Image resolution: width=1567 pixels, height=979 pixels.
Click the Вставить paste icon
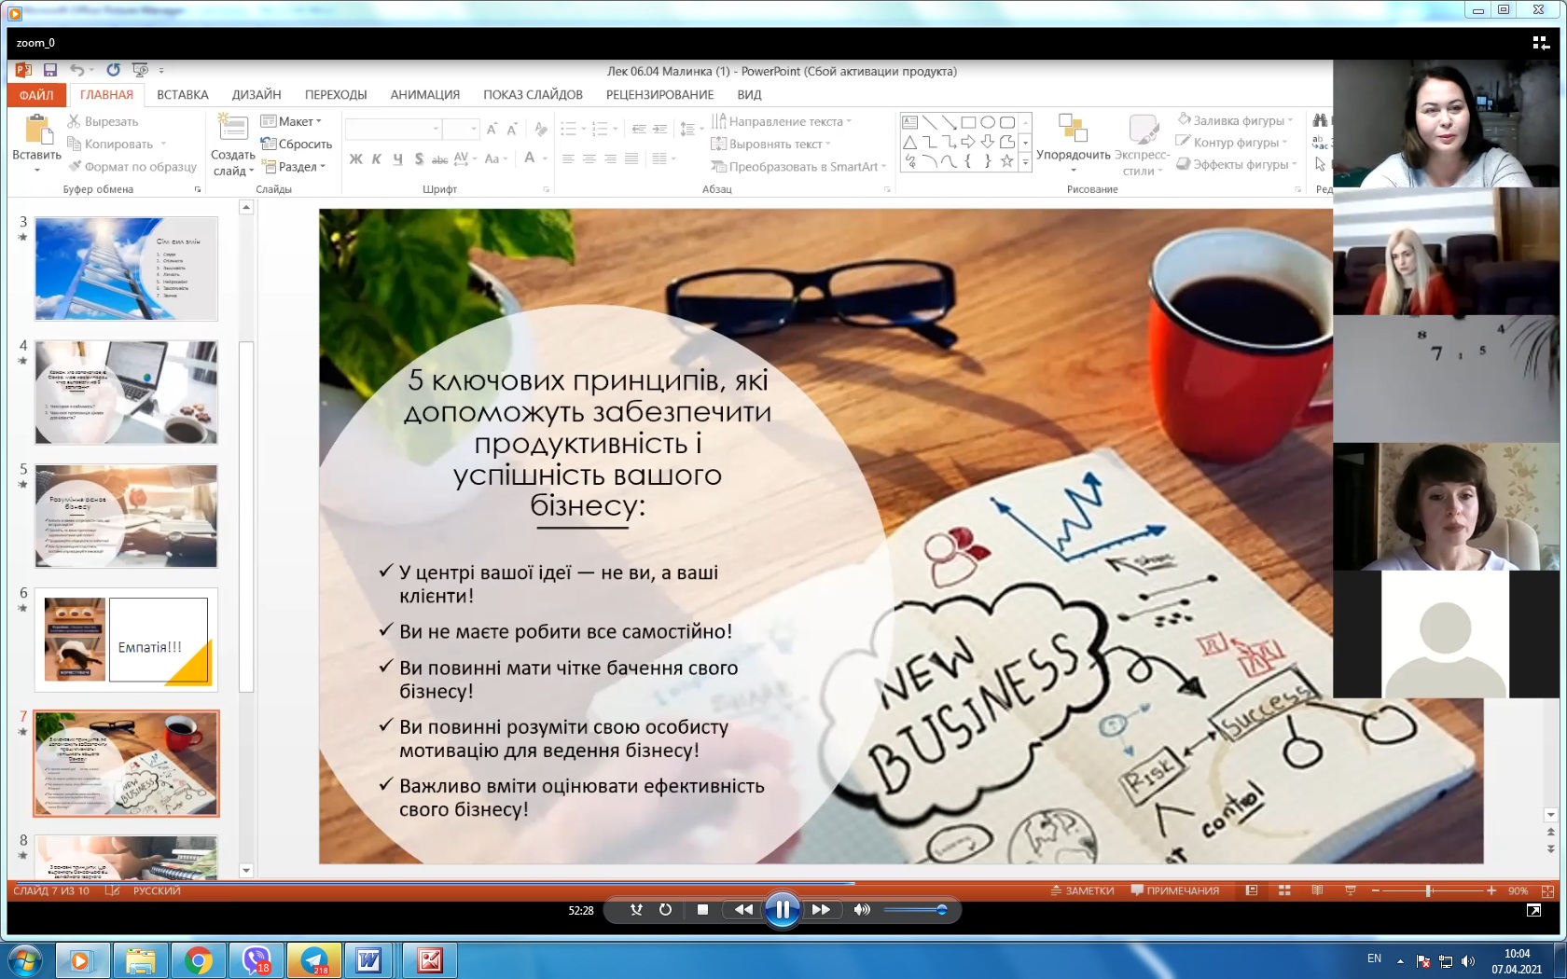pos(36,131)
